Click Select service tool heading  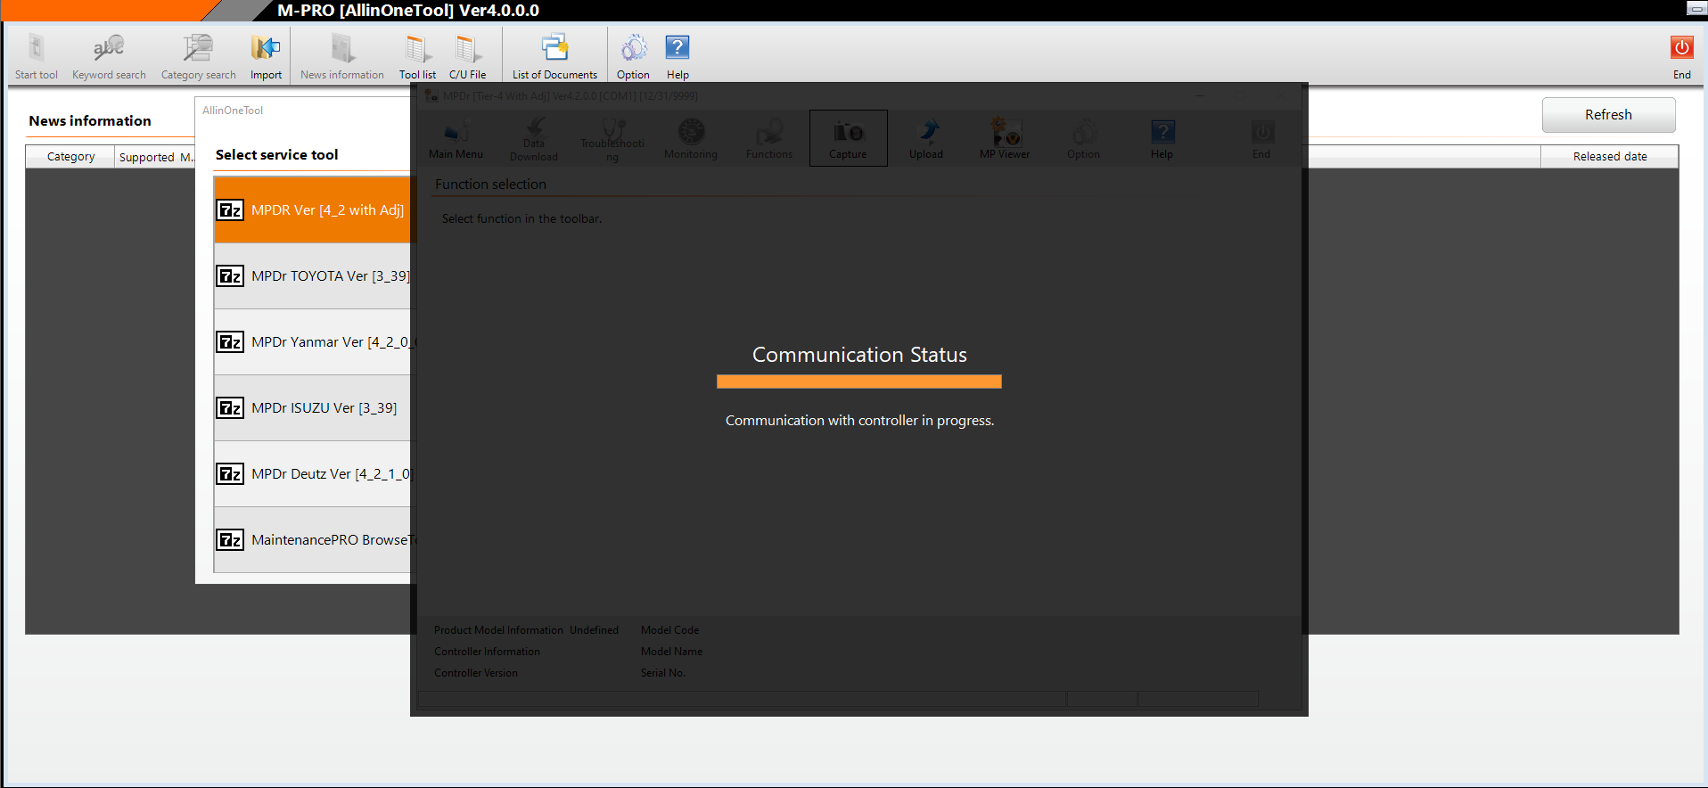[276, 155]
